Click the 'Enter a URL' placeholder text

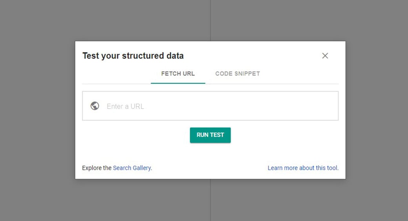125,106
